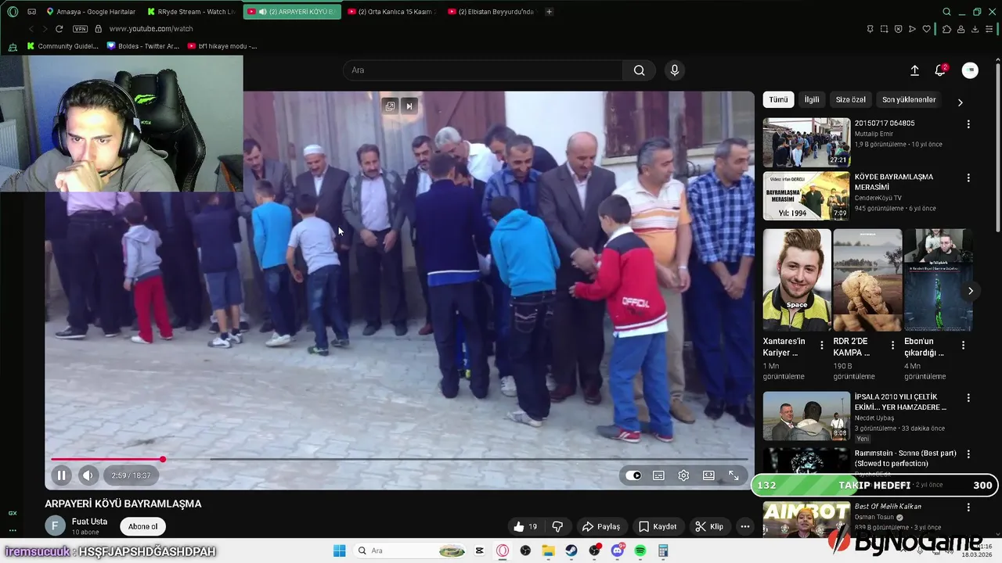Open Windows Start menu
Image resolution: width=1002 pixels, height=563 pixels.
[339, 550]
